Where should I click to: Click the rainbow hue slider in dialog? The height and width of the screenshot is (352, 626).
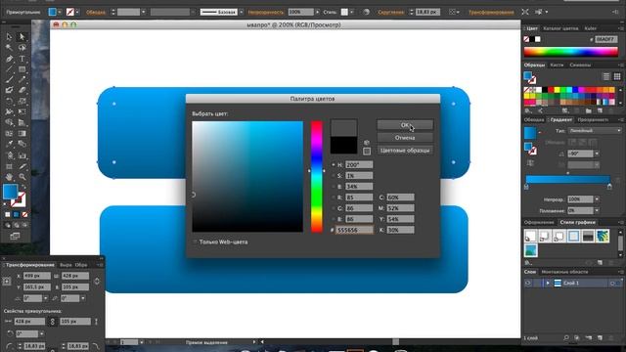[317, 176]
